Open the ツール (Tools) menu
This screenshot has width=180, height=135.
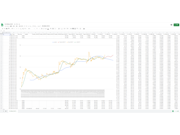(x=30, y=26)
